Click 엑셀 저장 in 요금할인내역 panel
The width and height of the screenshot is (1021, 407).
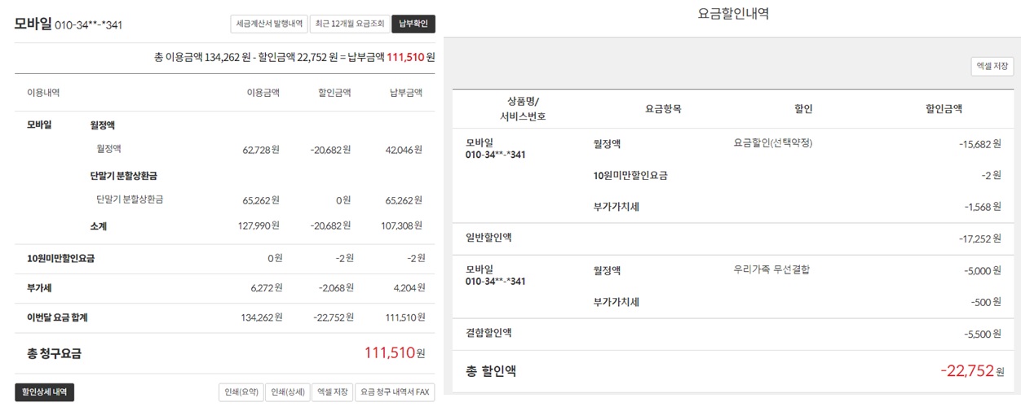point(992,67)
